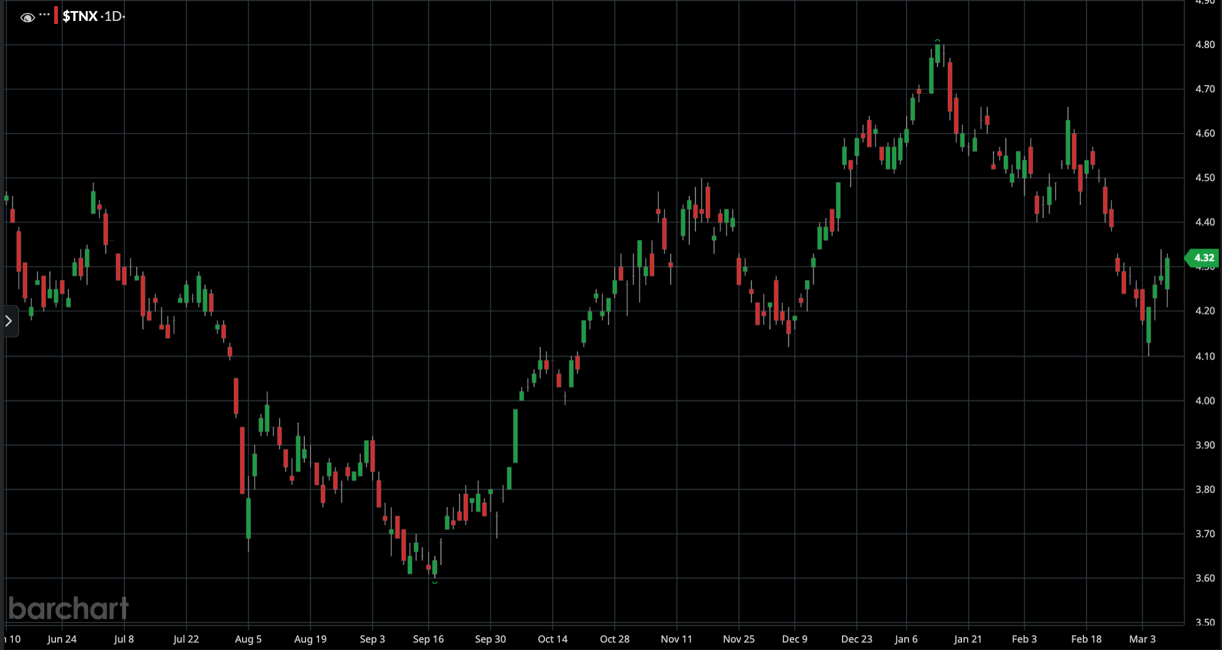
Task: Click the Jan 21 date label
Action: tap(968, 639)
